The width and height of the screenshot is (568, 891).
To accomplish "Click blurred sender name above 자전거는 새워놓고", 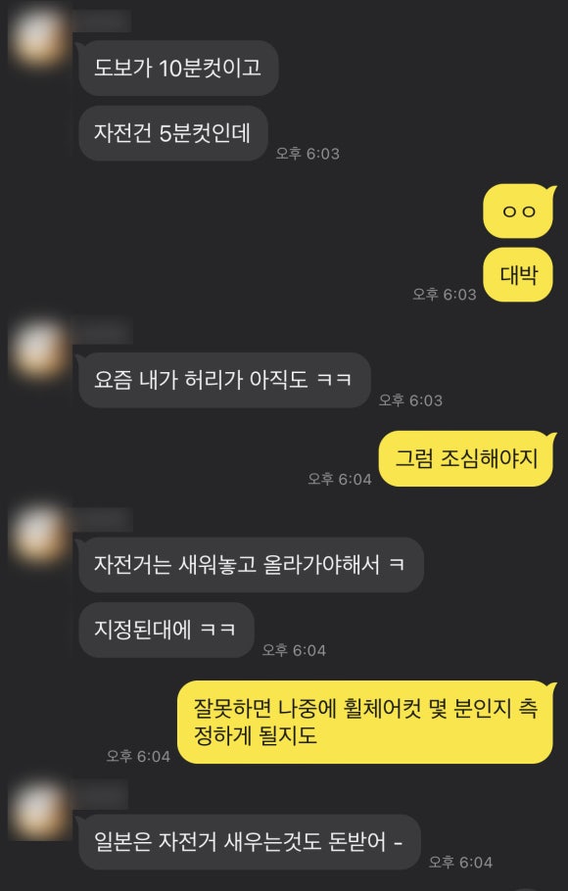I will (x=103, y=519).
